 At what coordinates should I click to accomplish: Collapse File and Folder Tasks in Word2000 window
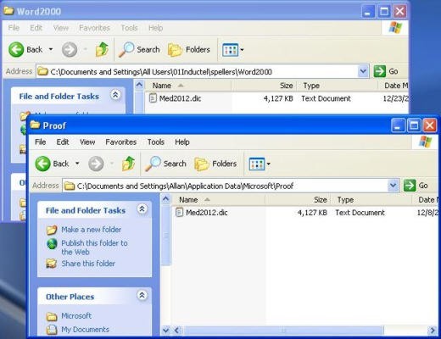coord(115,95)
